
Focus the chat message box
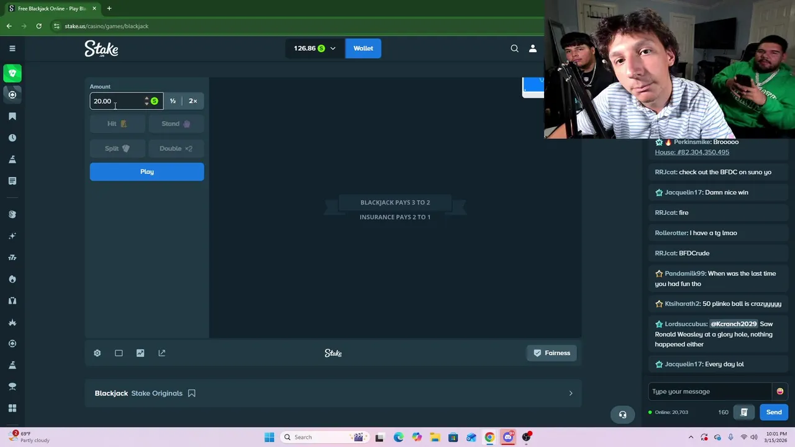(711, 392)
